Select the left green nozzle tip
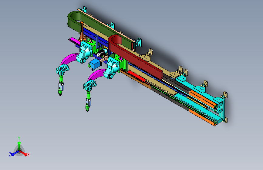Viewport: 263px width, 170px height. tap(60, 92)
